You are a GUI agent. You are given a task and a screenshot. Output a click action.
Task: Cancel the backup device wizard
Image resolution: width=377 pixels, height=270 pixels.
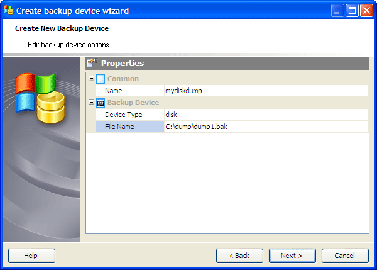(344, 256)
